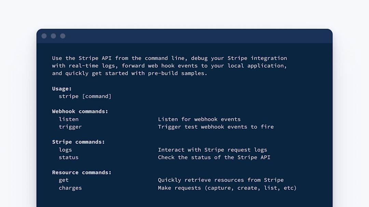
Task: Select the 'logs' command name
Action: pos(65,150)
